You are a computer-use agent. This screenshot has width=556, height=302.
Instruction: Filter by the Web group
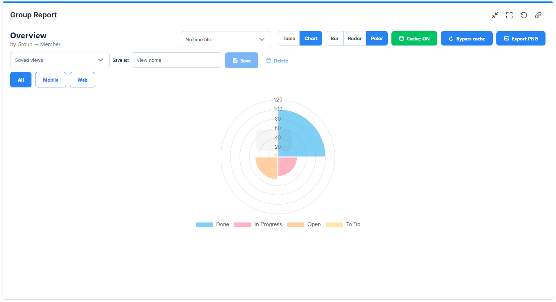(x=82, y=79)
